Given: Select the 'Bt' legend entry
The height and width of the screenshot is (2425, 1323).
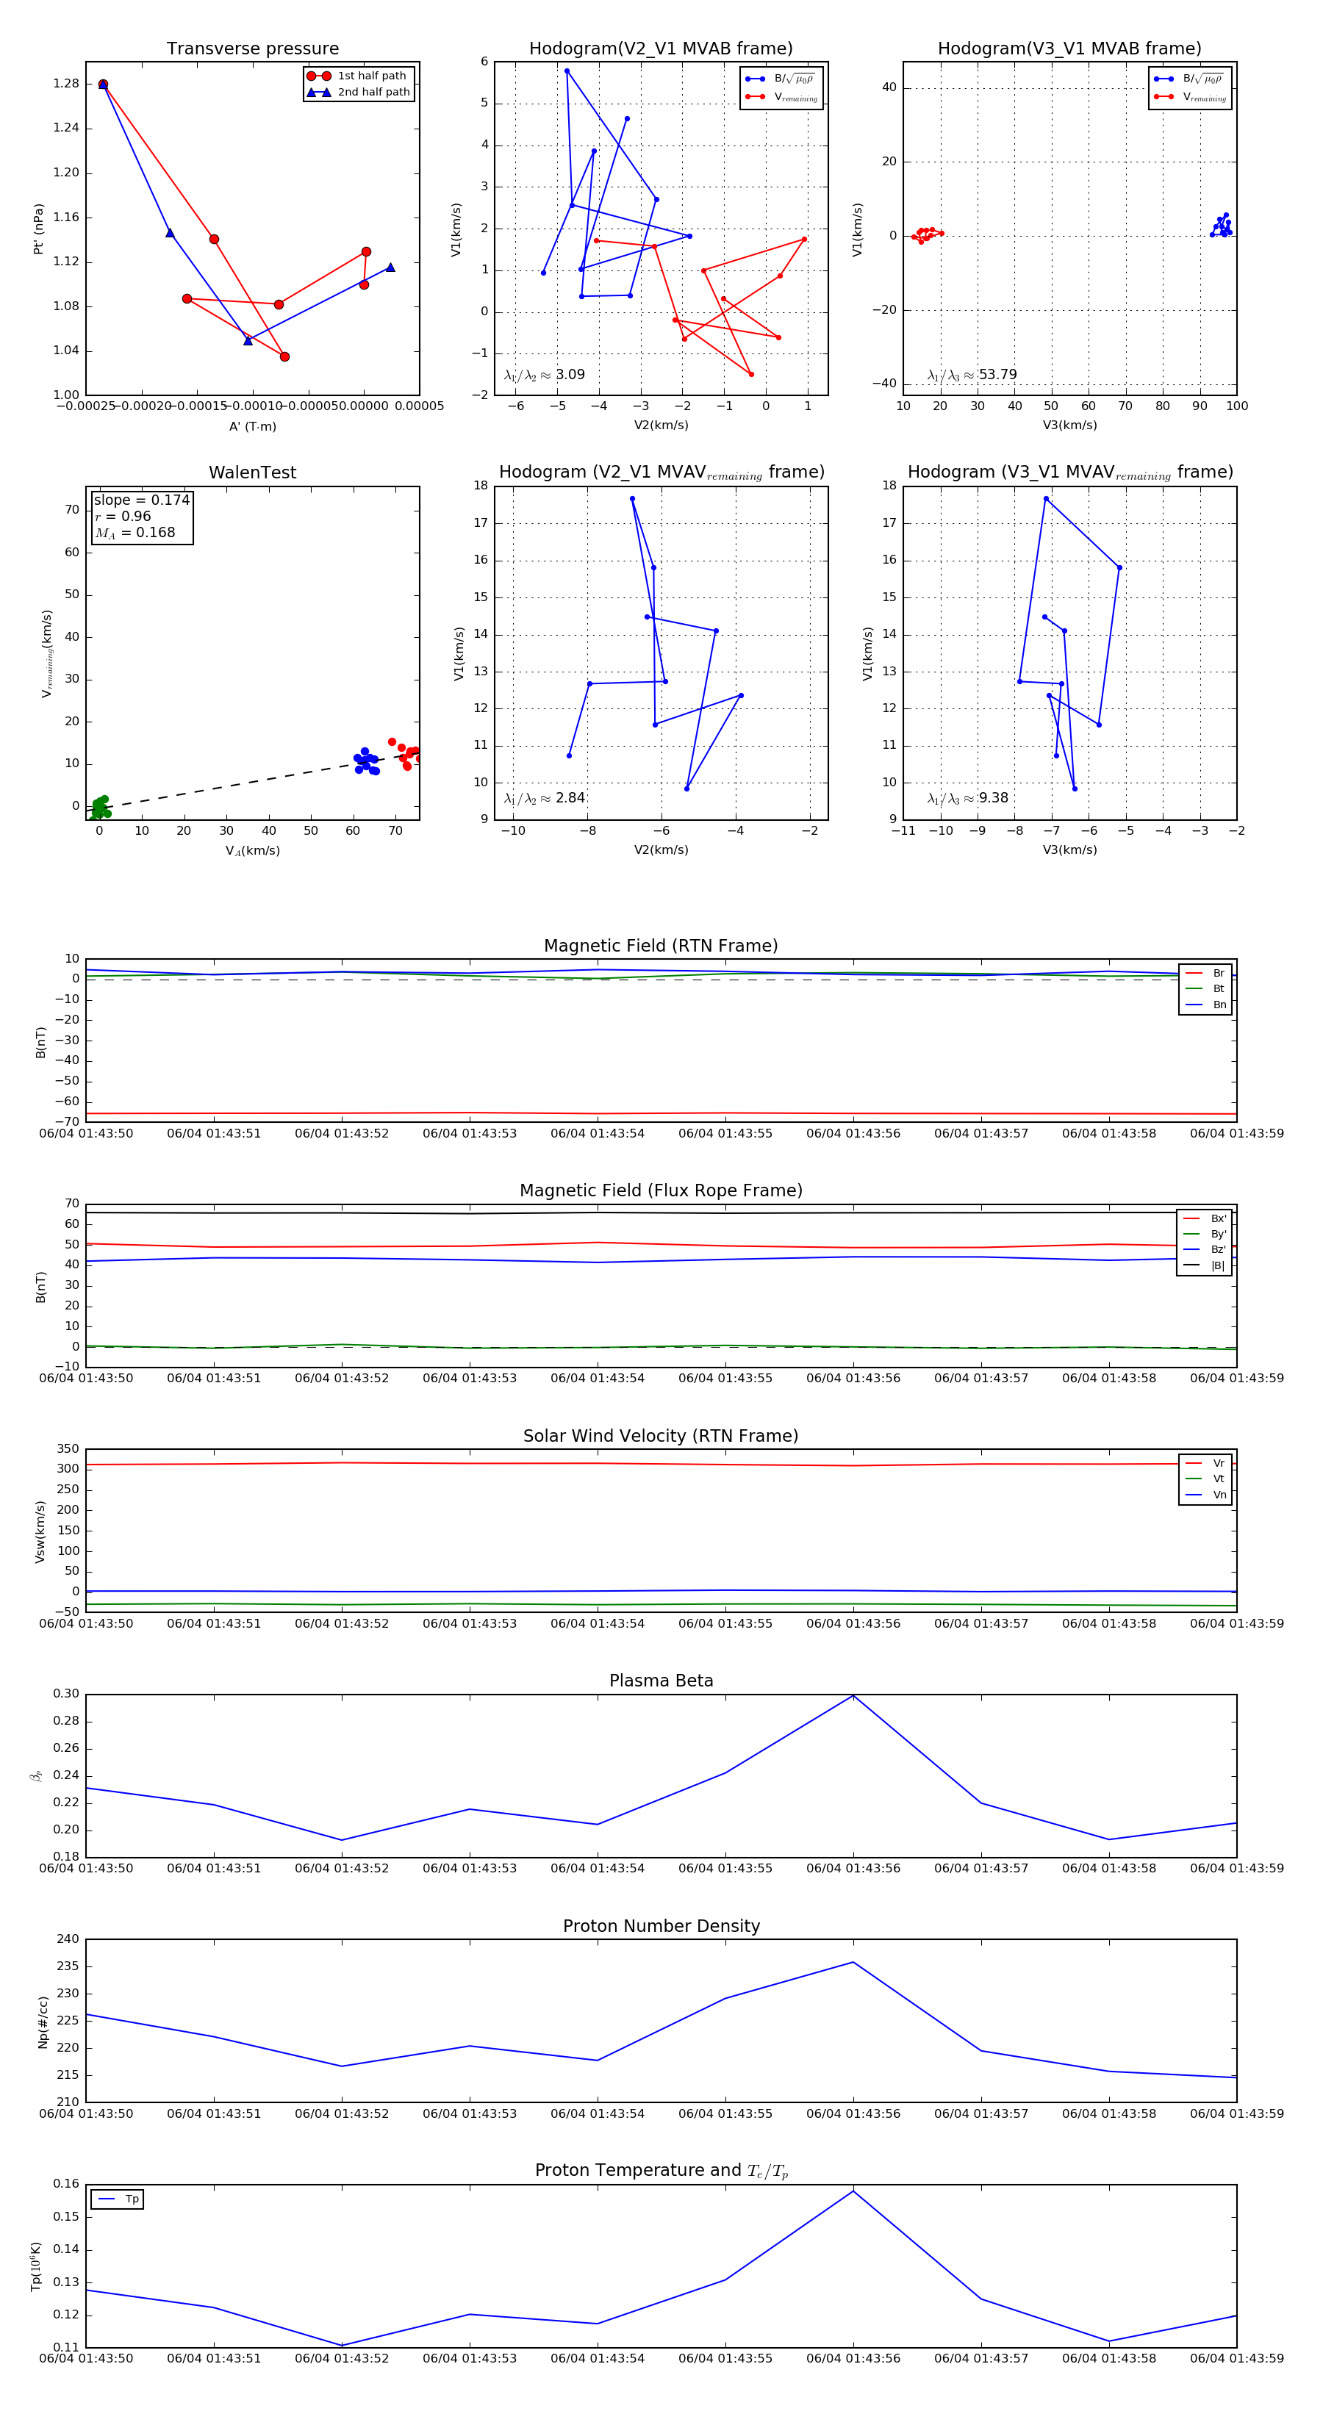Looking at the screenshot, I should pos(1205,988).
